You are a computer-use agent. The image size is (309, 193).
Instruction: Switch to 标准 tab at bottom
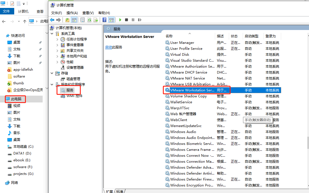(120, 191)
